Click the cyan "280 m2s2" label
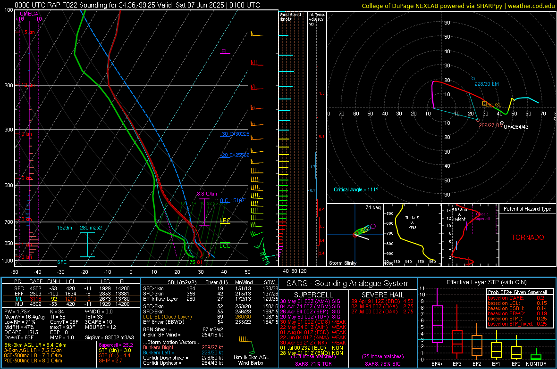The height and width of the screenshot is (369, 557). coord(91,228)
